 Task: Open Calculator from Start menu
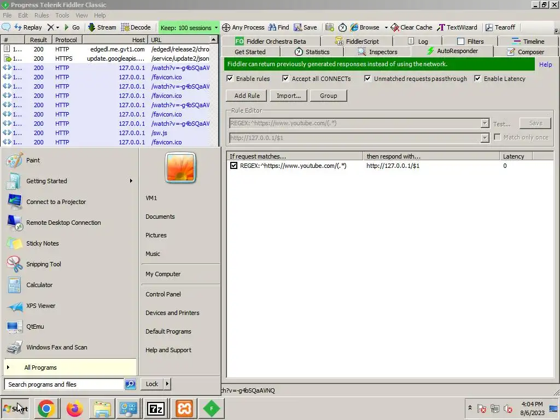[70, 284]
